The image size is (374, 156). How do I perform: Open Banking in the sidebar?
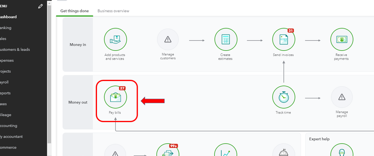[x=6, y=28]
